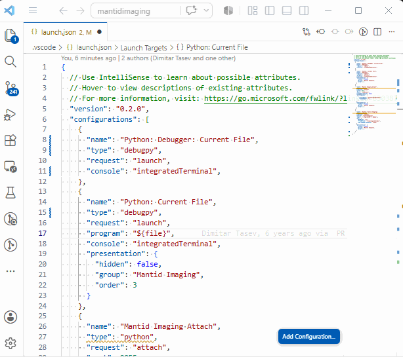Open the Remote Explorer view

point(11,166)
